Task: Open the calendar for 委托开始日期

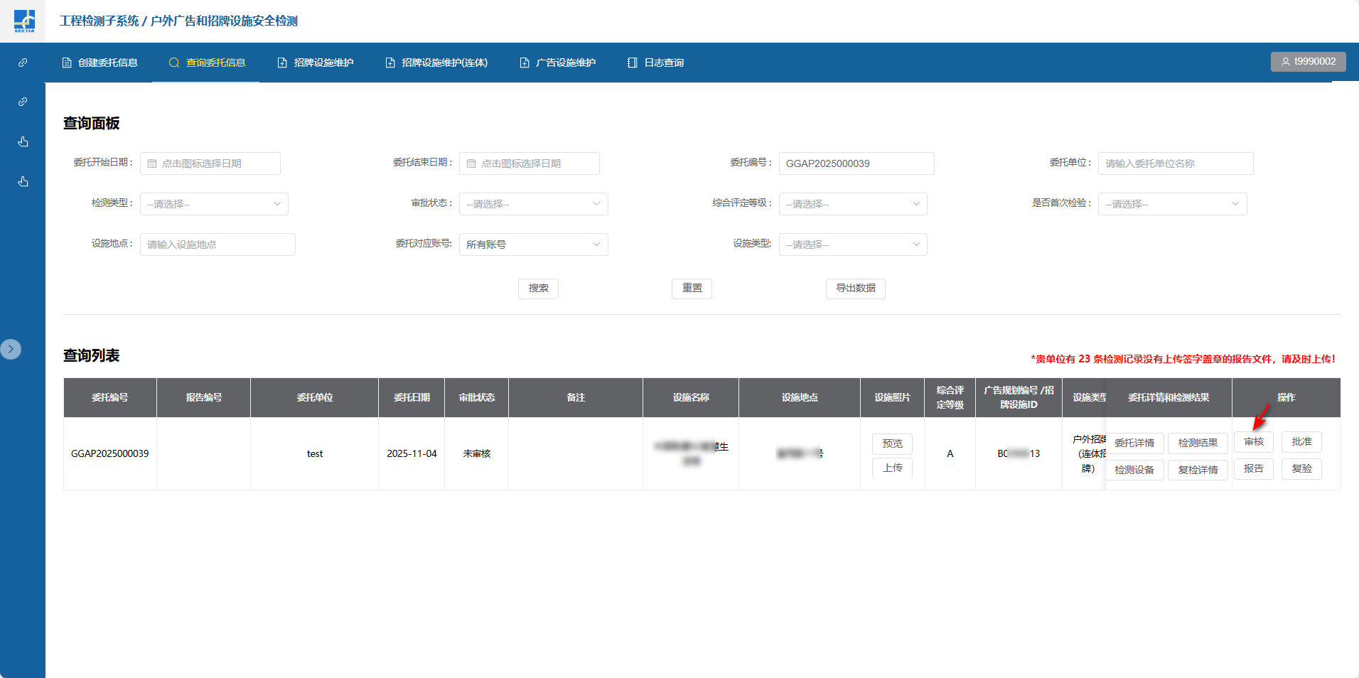Action: [152, 163]
